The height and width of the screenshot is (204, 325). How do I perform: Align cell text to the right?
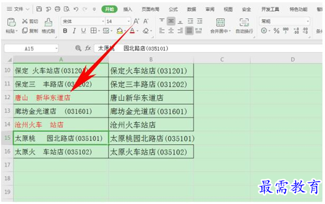click(x=180, y=31)
